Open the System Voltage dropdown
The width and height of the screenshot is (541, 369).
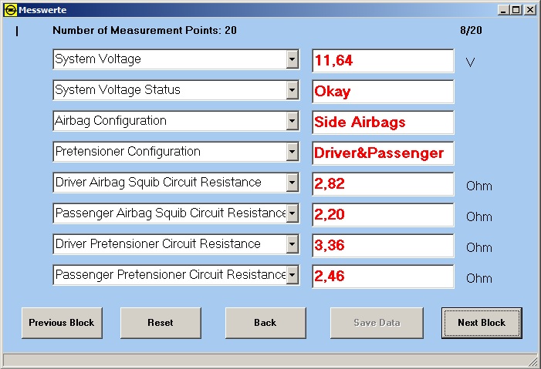pos(292,60)
